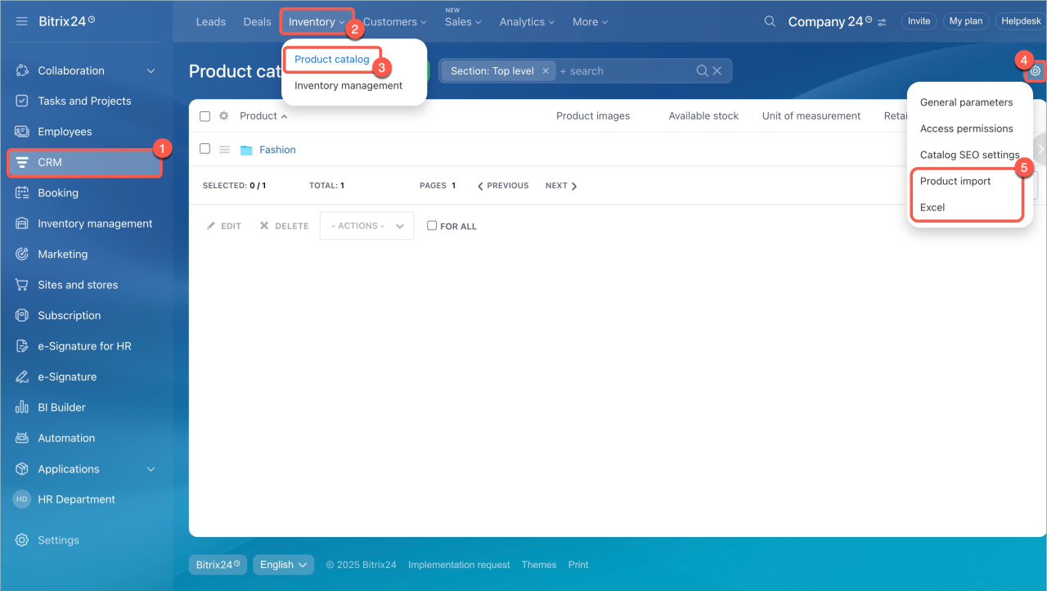Image resolution: width=1047 pixels, height=591 pixels.
Task: Click the filter search input field
Action: [x=624, y=71]
